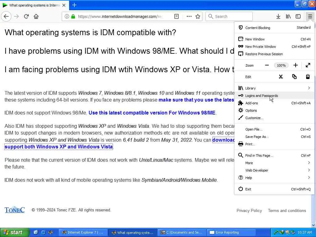Open Add-ons manager
This screenshot has width=316, height=237.
pos(274,103)
